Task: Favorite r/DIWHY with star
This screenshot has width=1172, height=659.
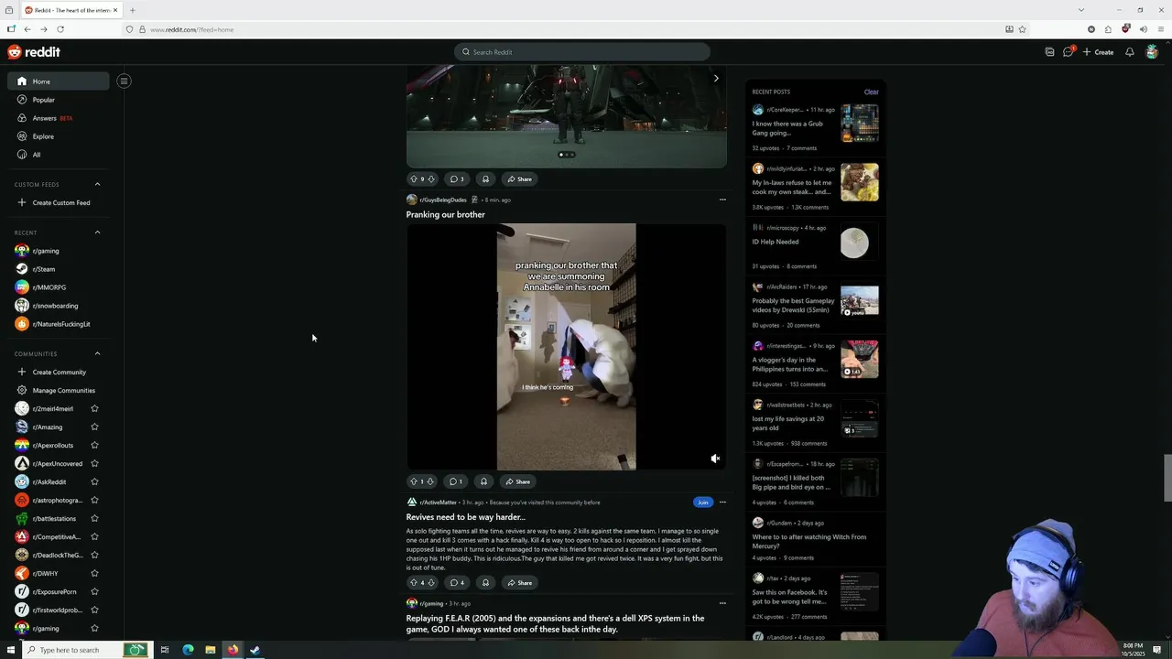Action: (x=94, y=573)
